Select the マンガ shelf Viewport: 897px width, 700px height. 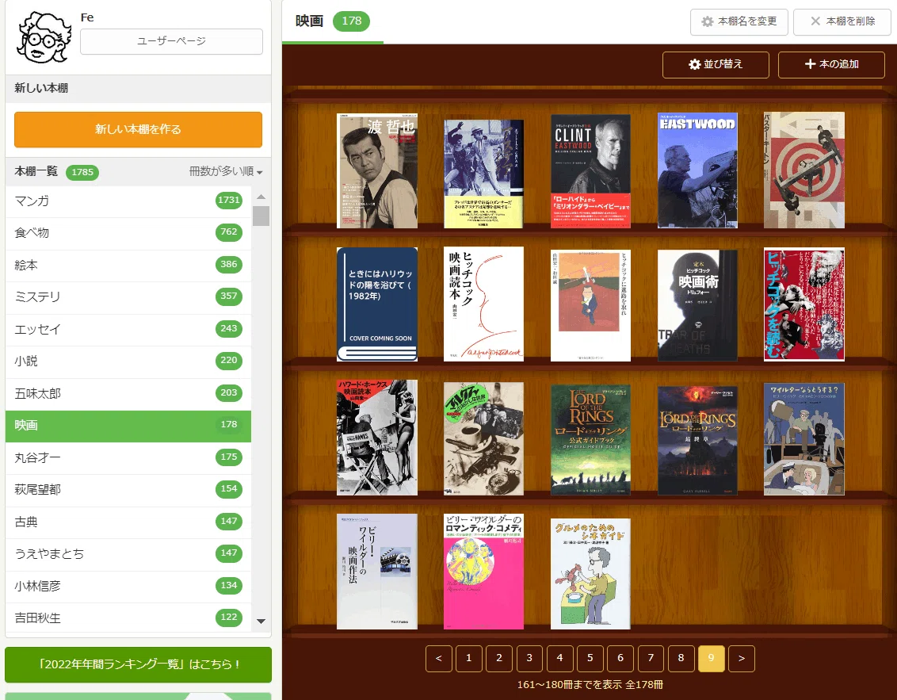click(x=128, y=201)
